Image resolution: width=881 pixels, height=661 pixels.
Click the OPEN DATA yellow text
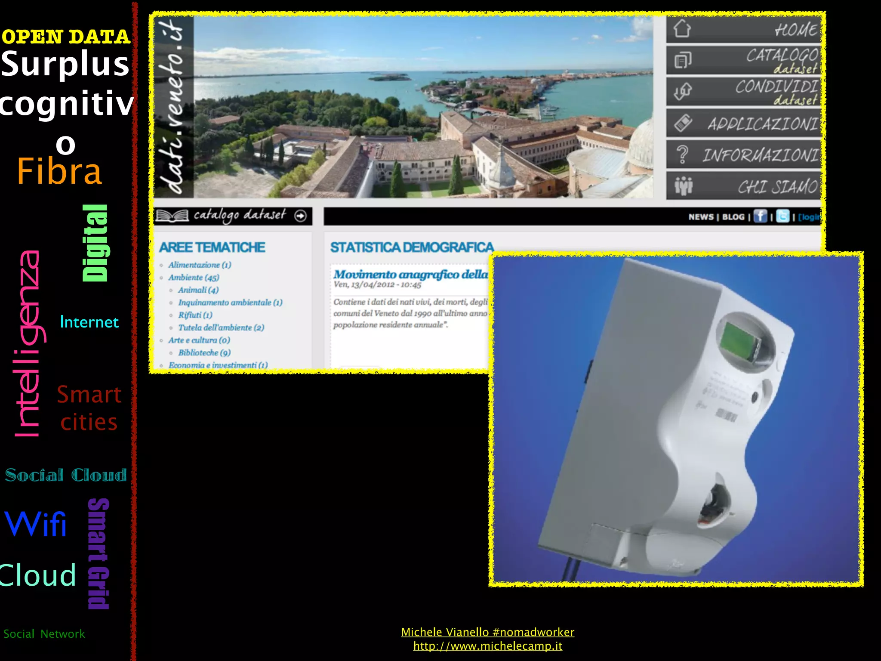coord(65,37)
